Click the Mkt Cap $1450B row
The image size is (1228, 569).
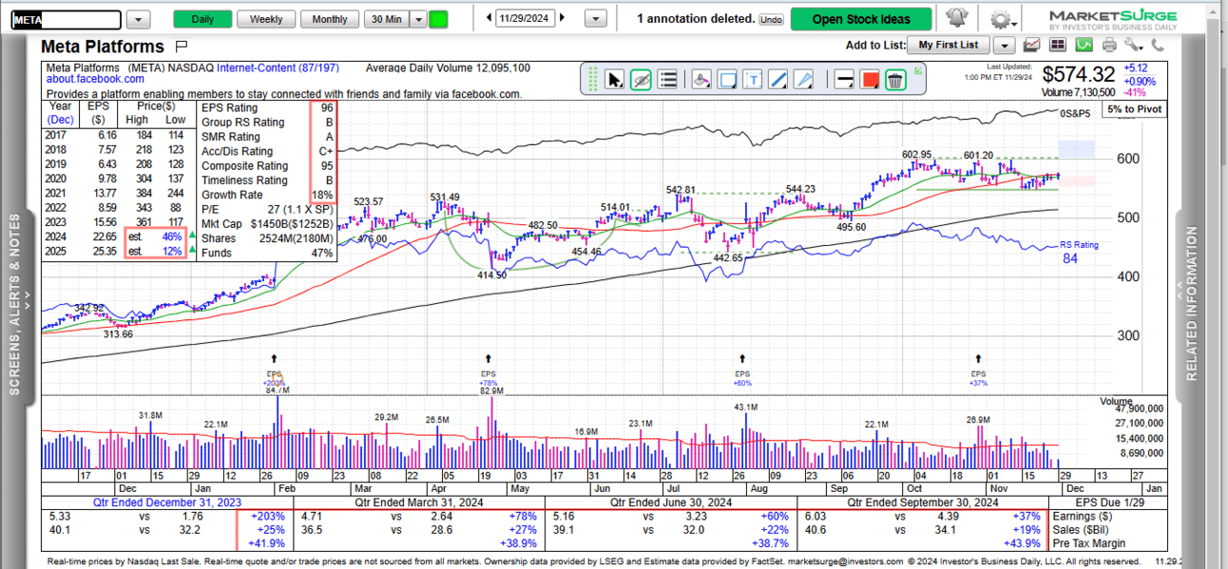[267, 223]
